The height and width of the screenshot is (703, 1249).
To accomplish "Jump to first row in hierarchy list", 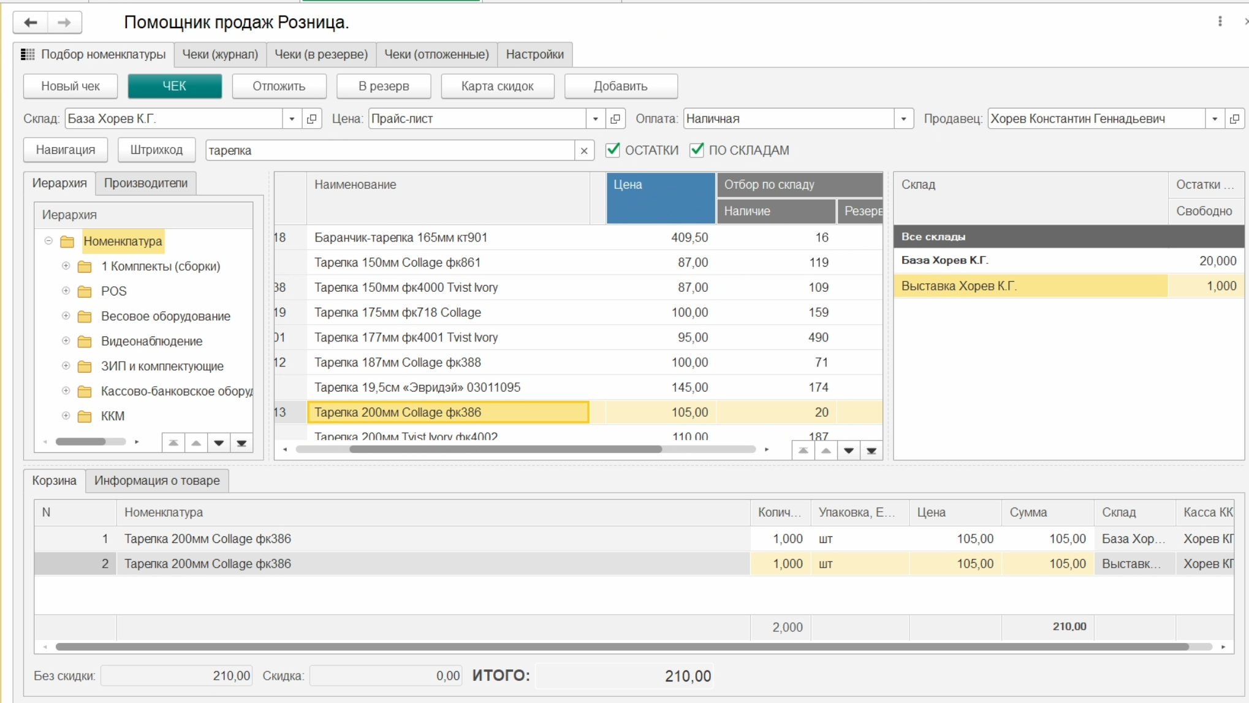I will pyautogui.click(x=173, y=443).
